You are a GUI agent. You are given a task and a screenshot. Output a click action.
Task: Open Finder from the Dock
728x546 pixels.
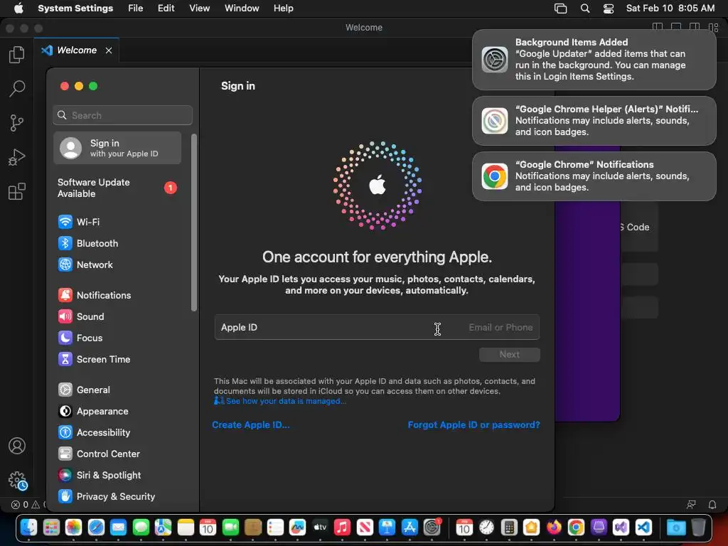coord(28,528)
